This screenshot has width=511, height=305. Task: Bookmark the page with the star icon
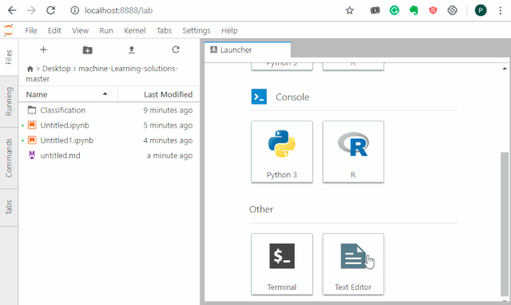coord(350,10)
